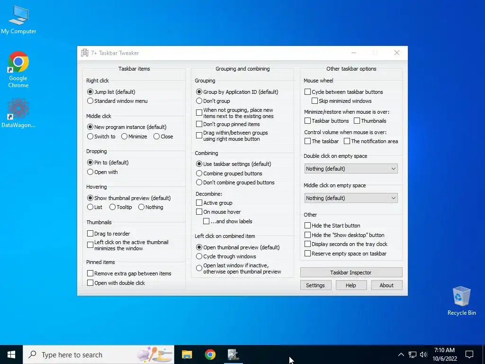Select Jump list (default) option
485x364 pixels.
(x=111, y=92)
